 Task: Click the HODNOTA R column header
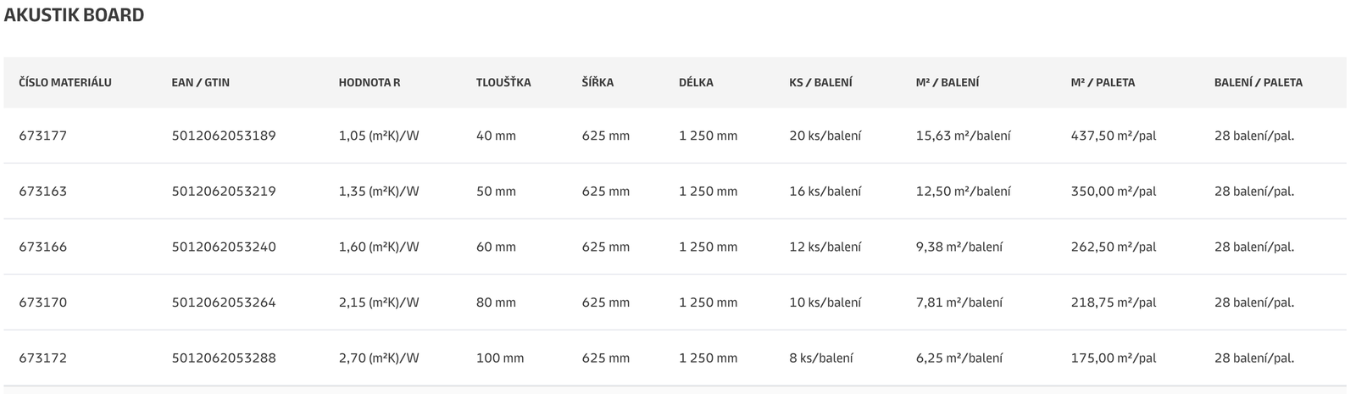click(370, 83)
